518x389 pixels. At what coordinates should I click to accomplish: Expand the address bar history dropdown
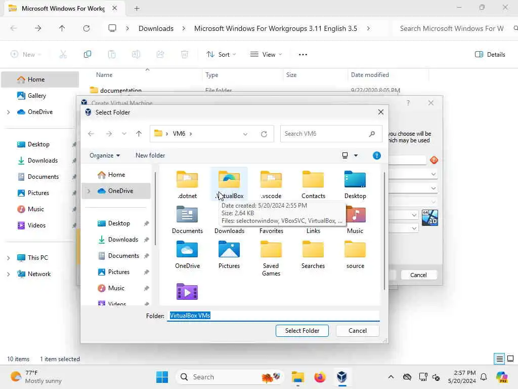tap(245, 134)
